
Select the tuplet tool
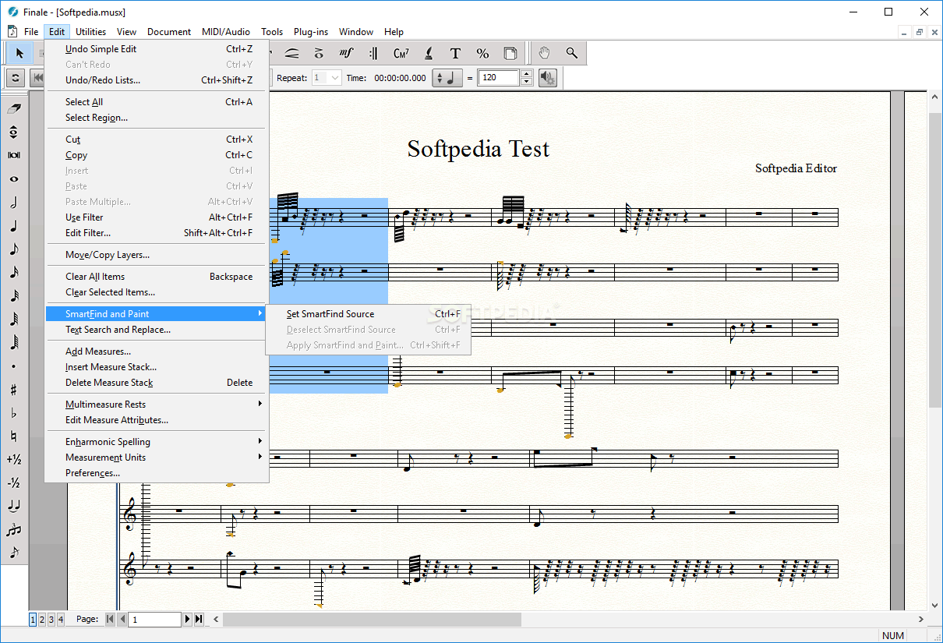point(13,530)
